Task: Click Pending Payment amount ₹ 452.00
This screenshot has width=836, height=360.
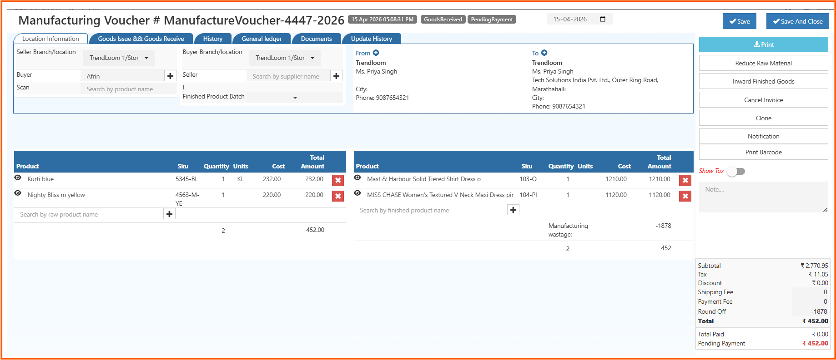Action: (815, 343)
